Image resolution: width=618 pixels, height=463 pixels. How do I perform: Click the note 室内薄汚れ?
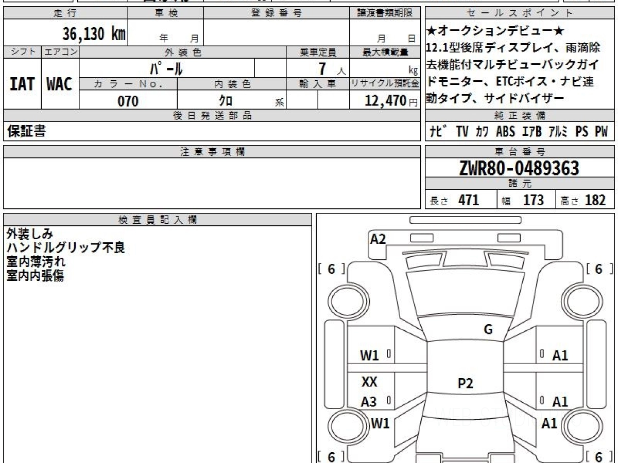click(36, 262)
